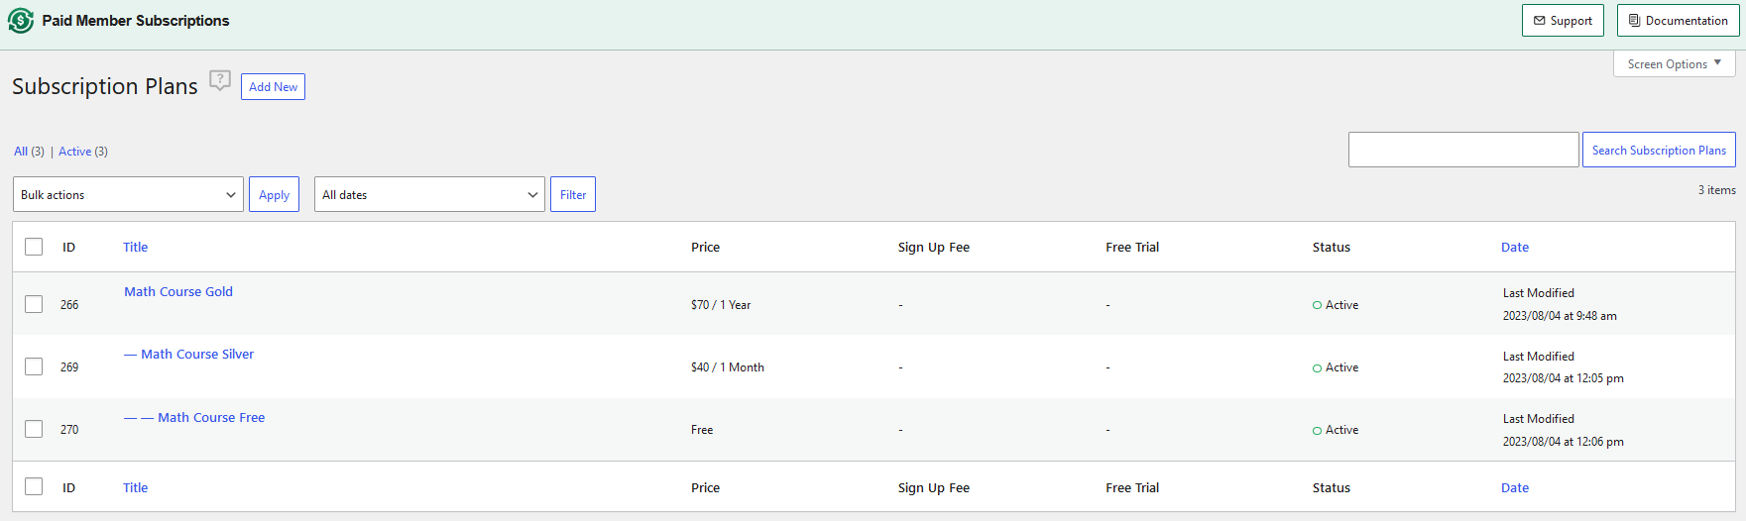Click the Search Subscription Plans button
1746x521 pixels.
click(x=1659, y=150)
